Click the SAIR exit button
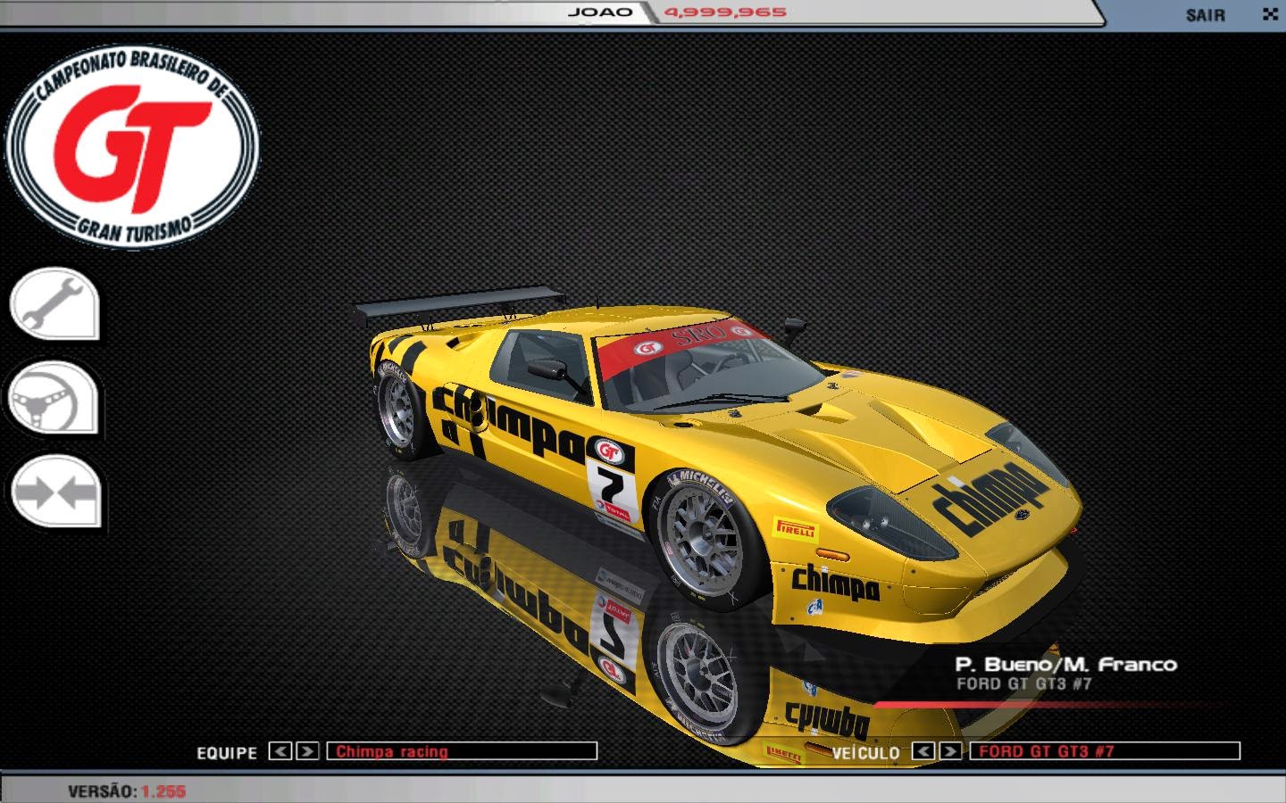This screenshot has width=1286, height=803. [1206, 15]
